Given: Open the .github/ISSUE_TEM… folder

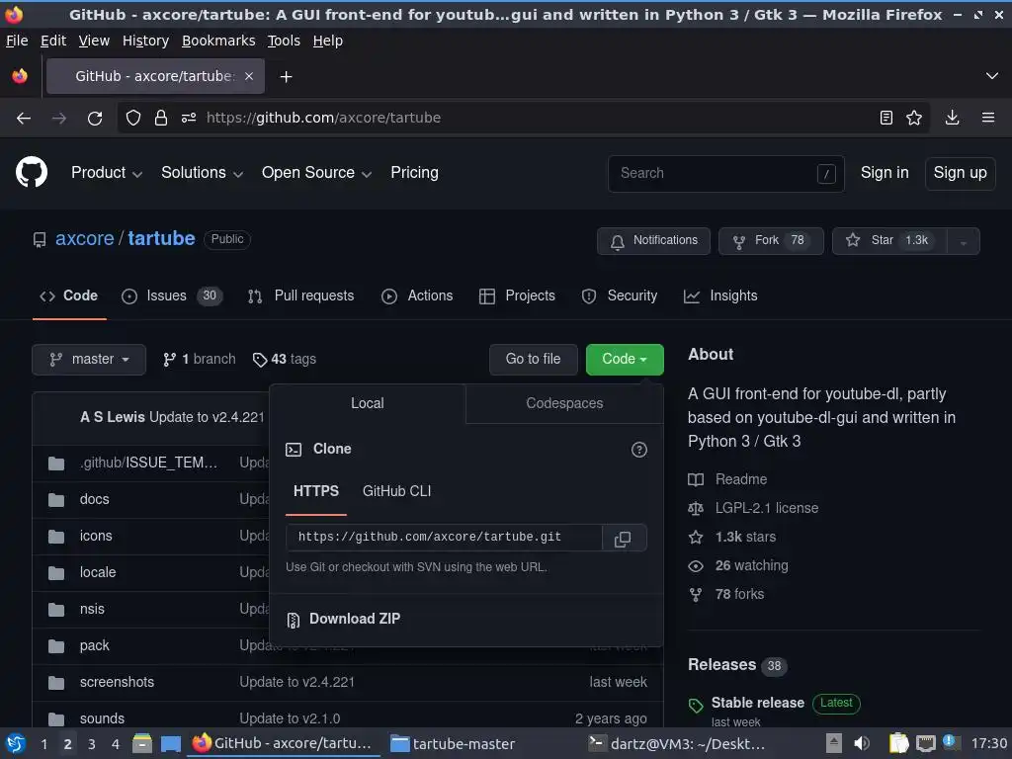Looking at the screenshot, I should click(148, 463).
